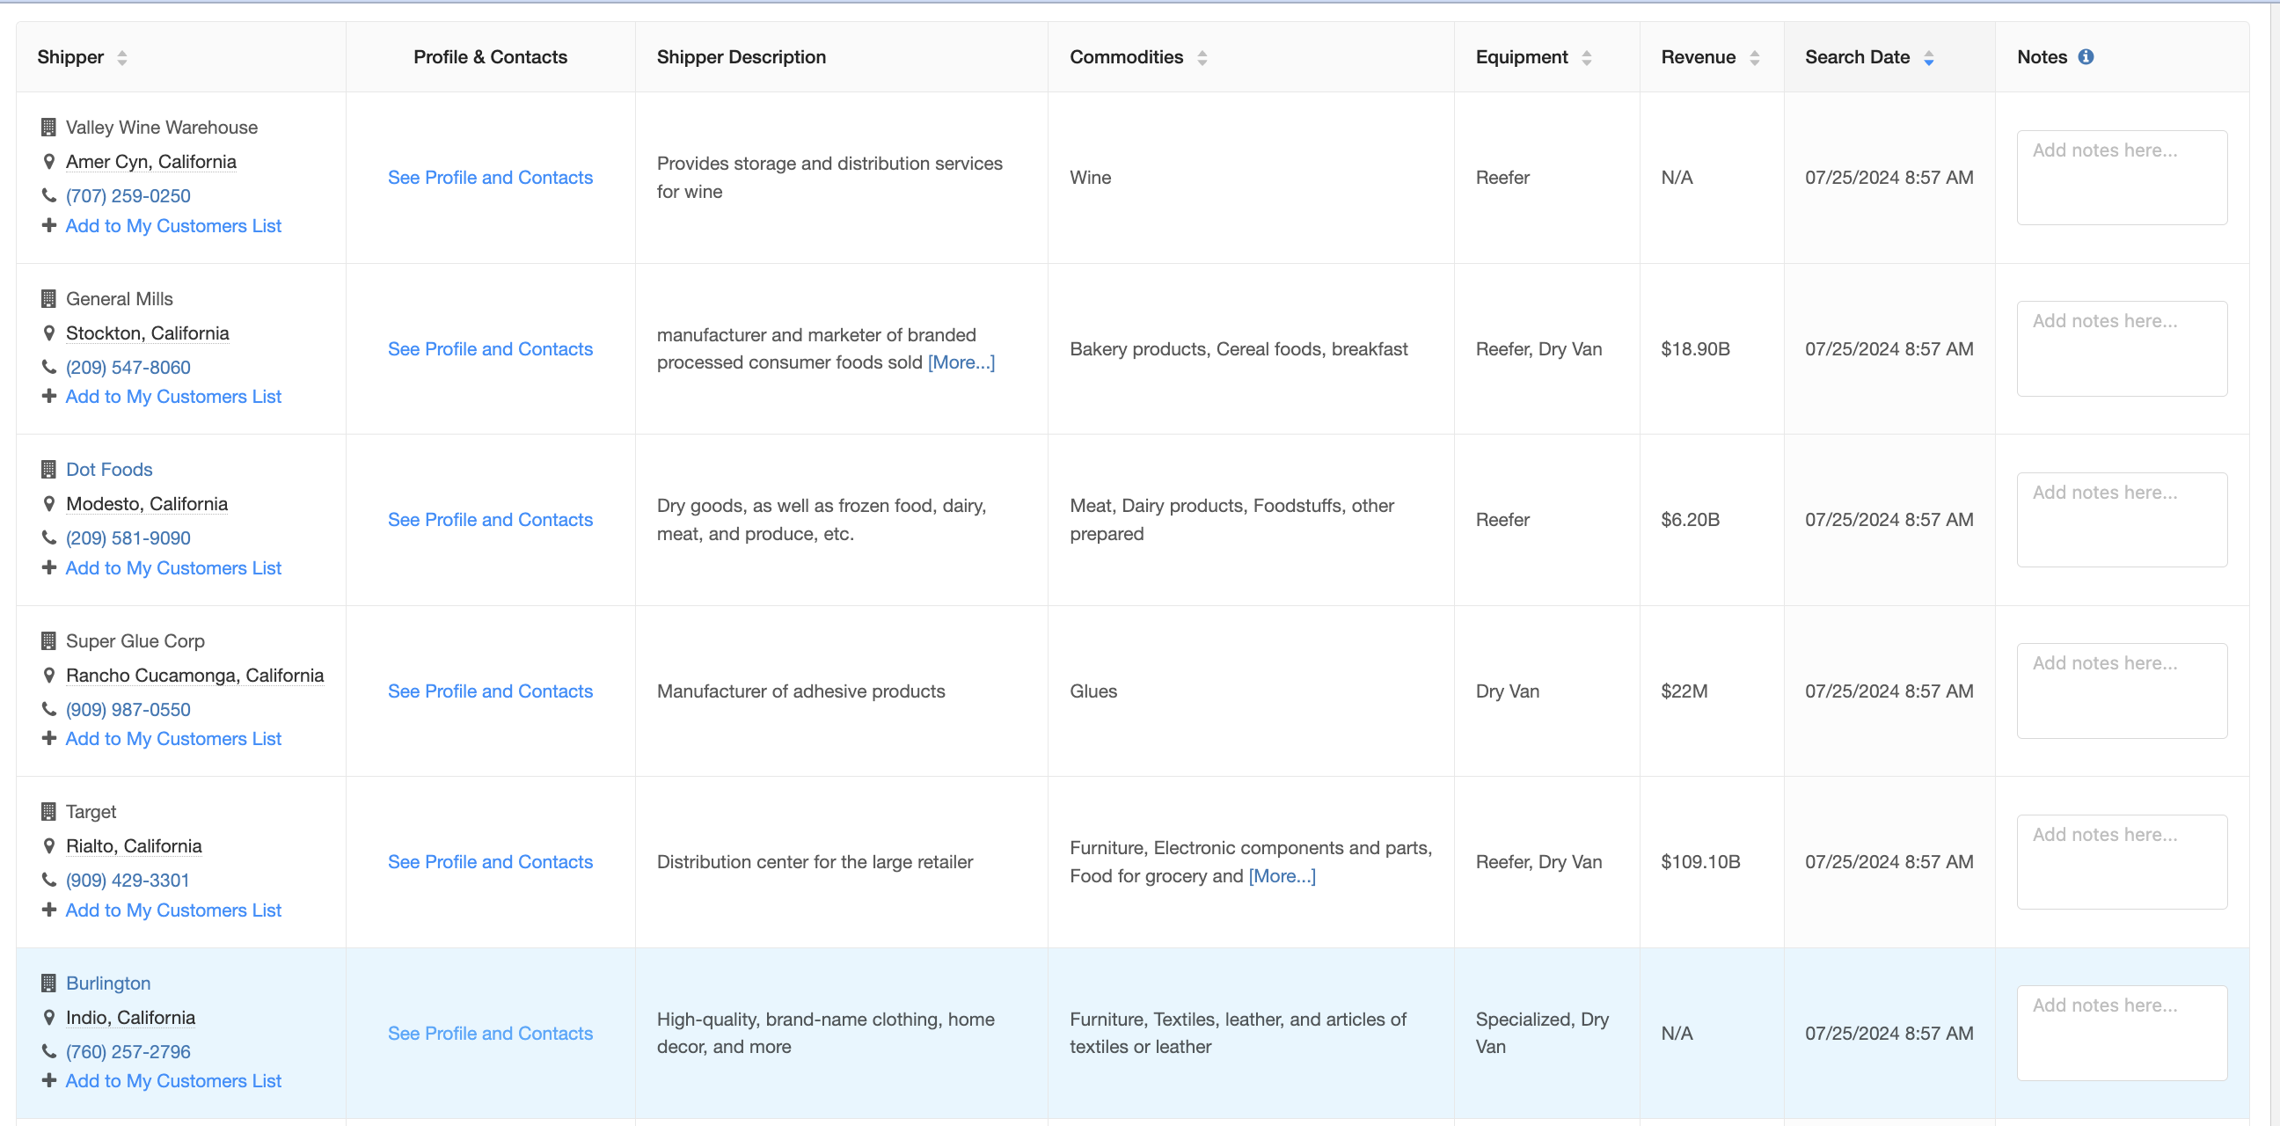Click notes field for Burlington
The height and width of the screenshot is (1126, 2280).
(x=2122, y=1033)
